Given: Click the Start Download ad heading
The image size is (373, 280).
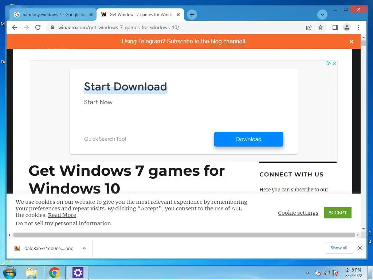Looking at the screenshot, I should coord(126,87).
